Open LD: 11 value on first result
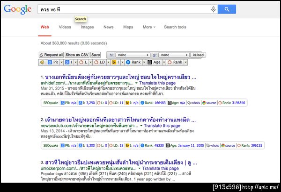281x192 pixels. coord(121,103)
